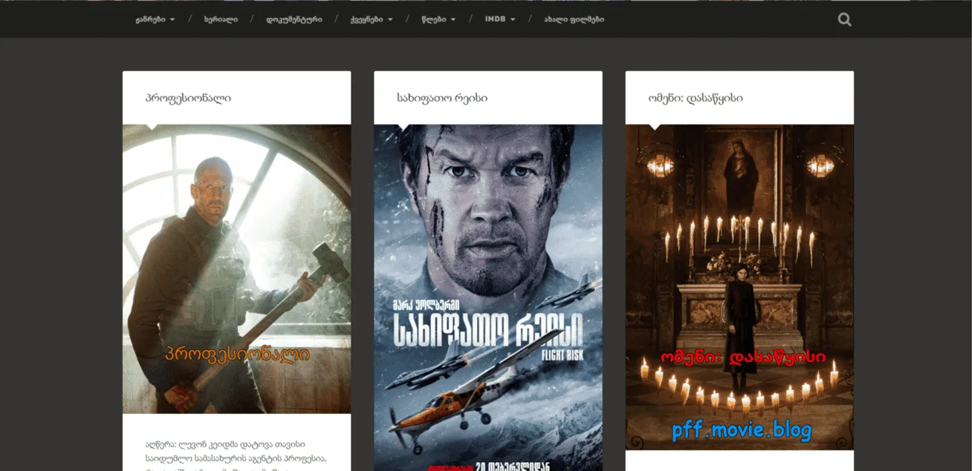Expand the ქვეყნები dropdown menu
The width and height of the screenshot is (972, 471).
coord(372,19)
